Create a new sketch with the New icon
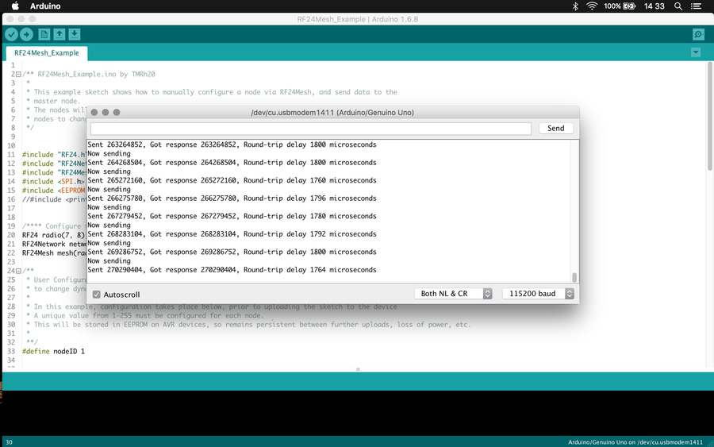 click(x=44, y=34)
